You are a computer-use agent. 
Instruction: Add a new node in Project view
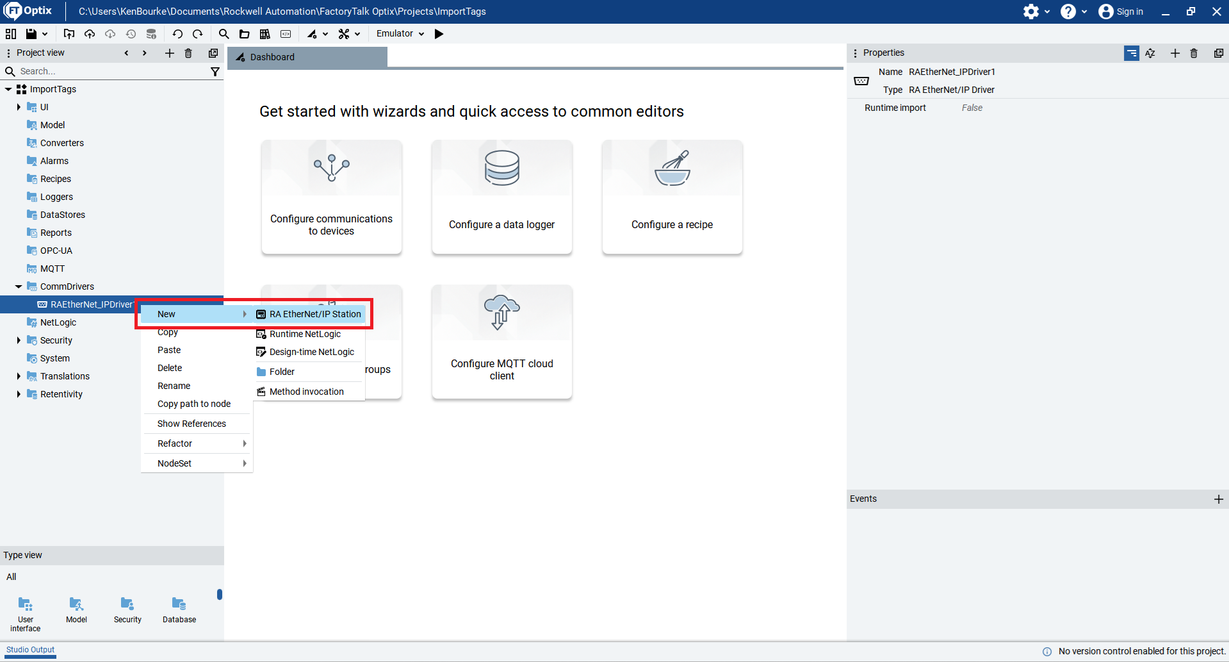[169, 53]
